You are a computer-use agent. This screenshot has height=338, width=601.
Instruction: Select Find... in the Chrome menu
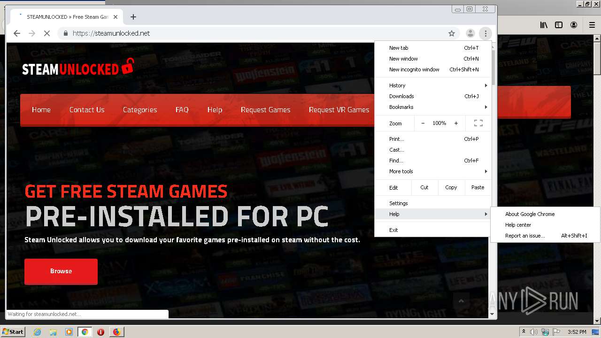coord(433,161)
